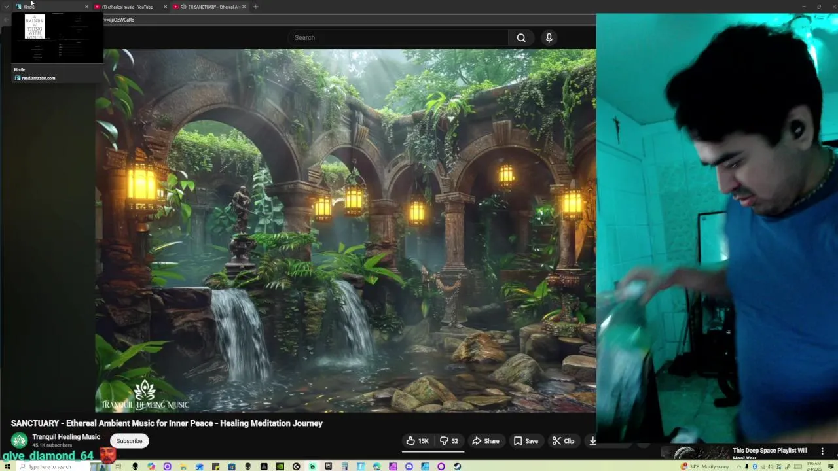838x471 pixels.
Task: Focus the YouTube Search field
Action: 397,37
